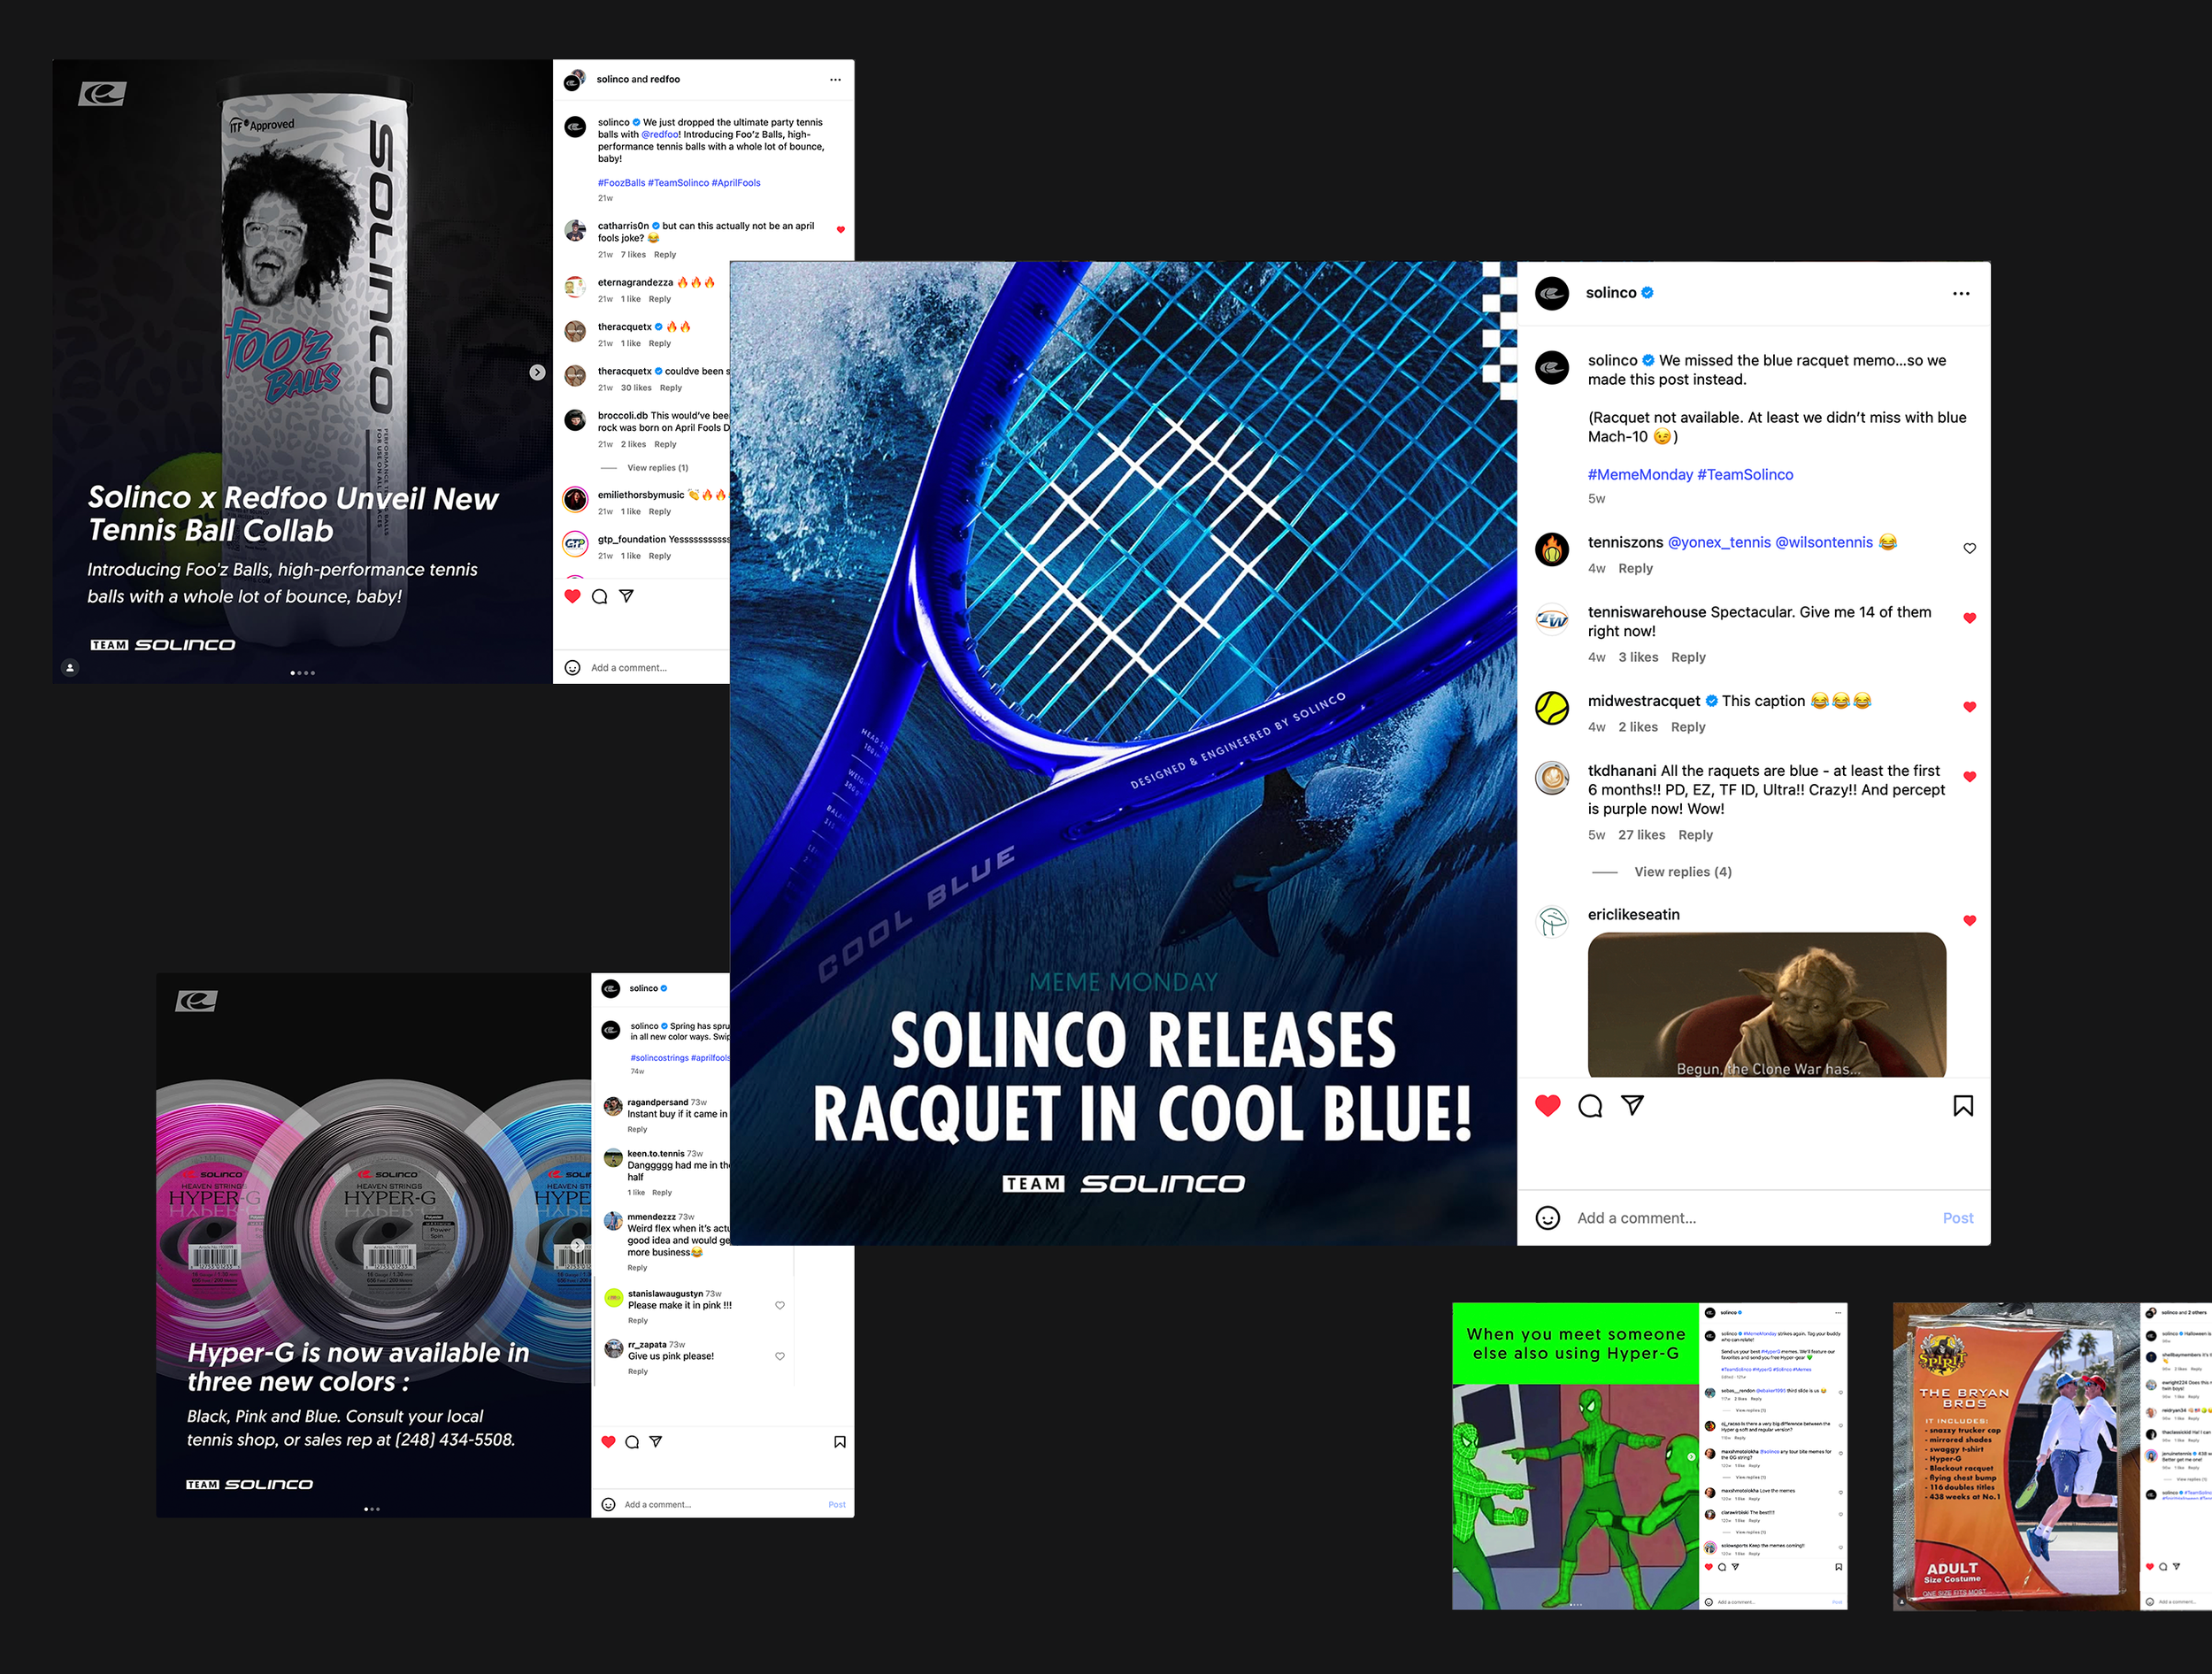Open options menu on solinco and redfoo post
The width and height of the screenshot is (2212, 1674).
click(x=835, y=80)
